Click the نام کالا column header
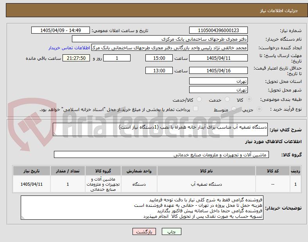 206,171
